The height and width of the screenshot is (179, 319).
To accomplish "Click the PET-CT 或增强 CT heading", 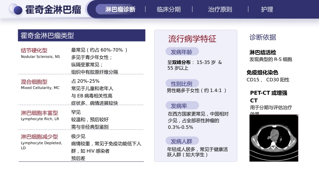I will [269, 97].
